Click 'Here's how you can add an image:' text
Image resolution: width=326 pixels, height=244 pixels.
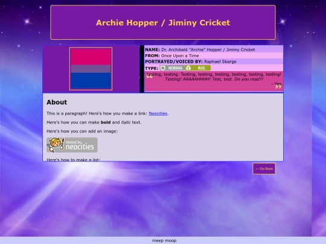[82, 131]
